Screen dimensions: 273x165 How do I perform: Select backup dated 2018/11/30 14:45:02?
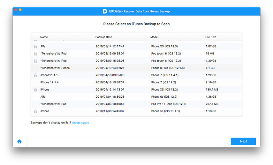point(136,111)
